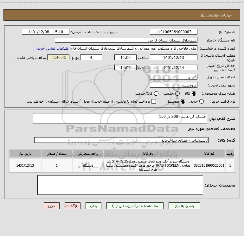Click the unit cell دستگاه
This screenshot has width=244, height=236.
tap(88, 165)
